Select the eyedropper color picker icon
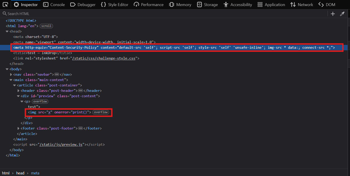The height and width of the screenshot is (176, 350). pos(342,14)
